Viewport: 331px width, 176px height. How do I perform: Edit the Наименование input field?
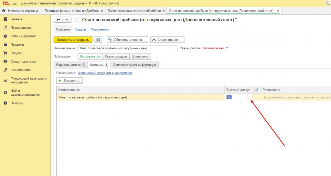point(127,48)
